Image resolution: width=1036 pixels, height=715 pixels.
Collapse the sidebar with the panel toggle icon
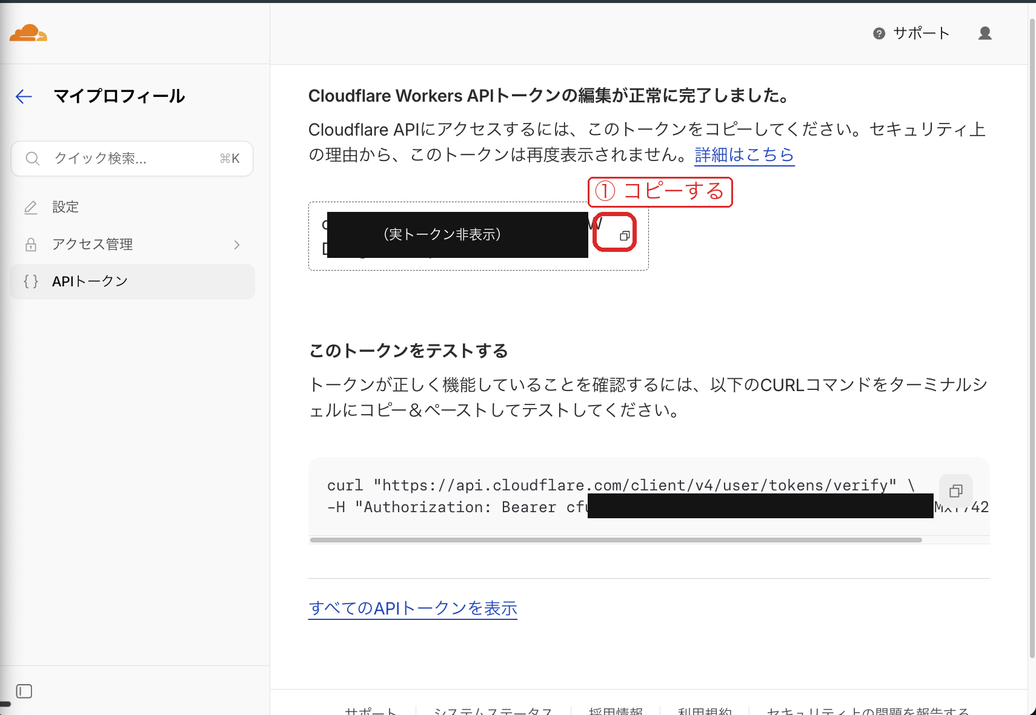click(x=24, y=691)
